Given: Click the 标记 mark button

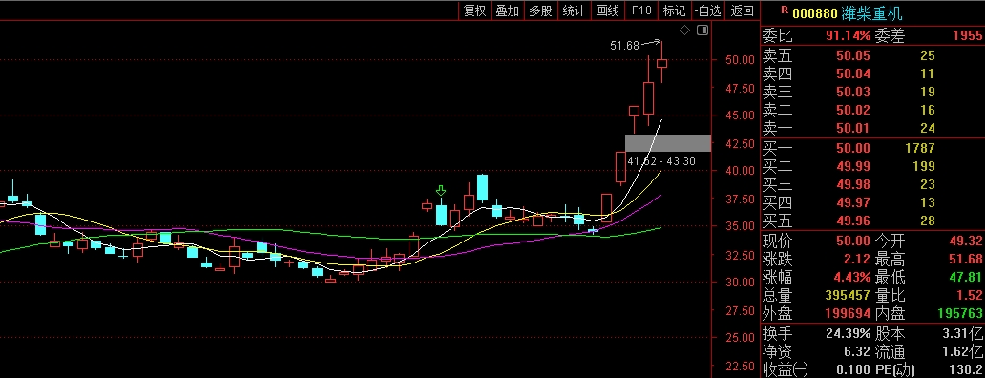Looking at the screenshot, I should (x=674, y=10).
